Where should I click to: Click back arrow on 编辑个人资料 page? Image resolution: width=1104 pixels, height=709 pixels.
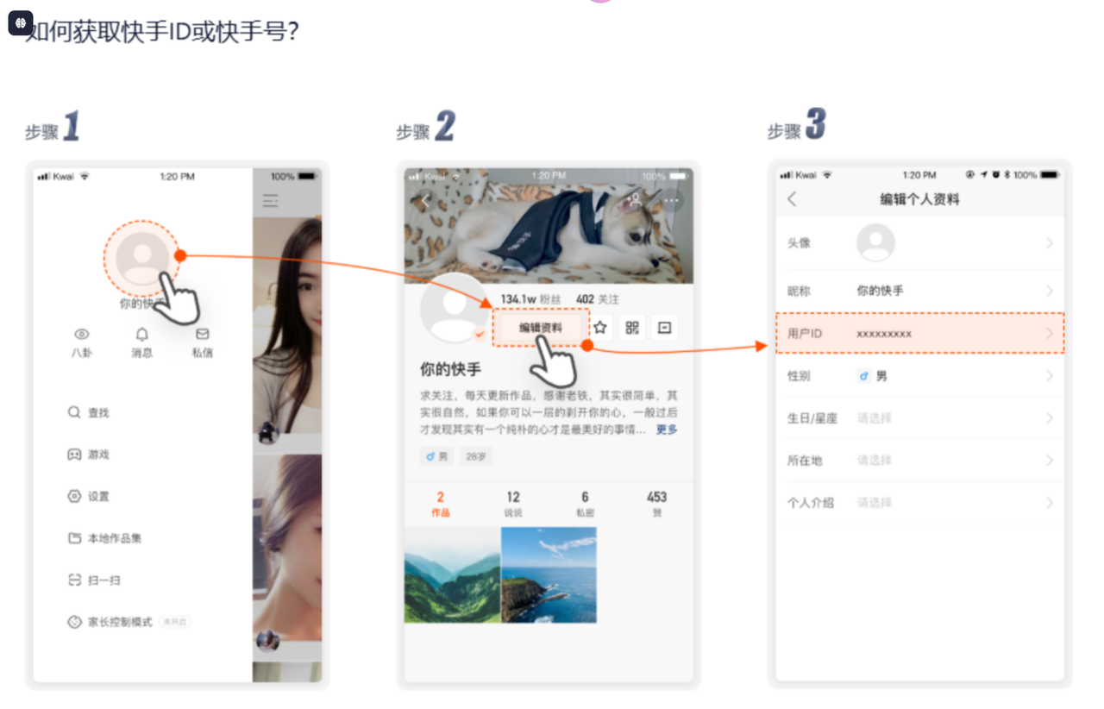tap(793, 199)
